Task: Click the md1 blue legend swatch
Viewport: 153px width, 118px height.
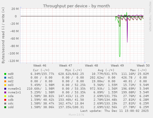Action: click(5, 78)
